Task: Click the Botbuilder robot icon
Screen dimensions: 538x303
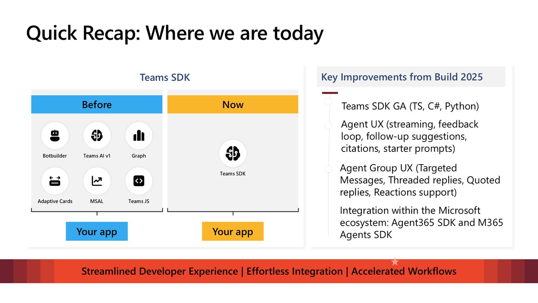Action: point(55,136)
